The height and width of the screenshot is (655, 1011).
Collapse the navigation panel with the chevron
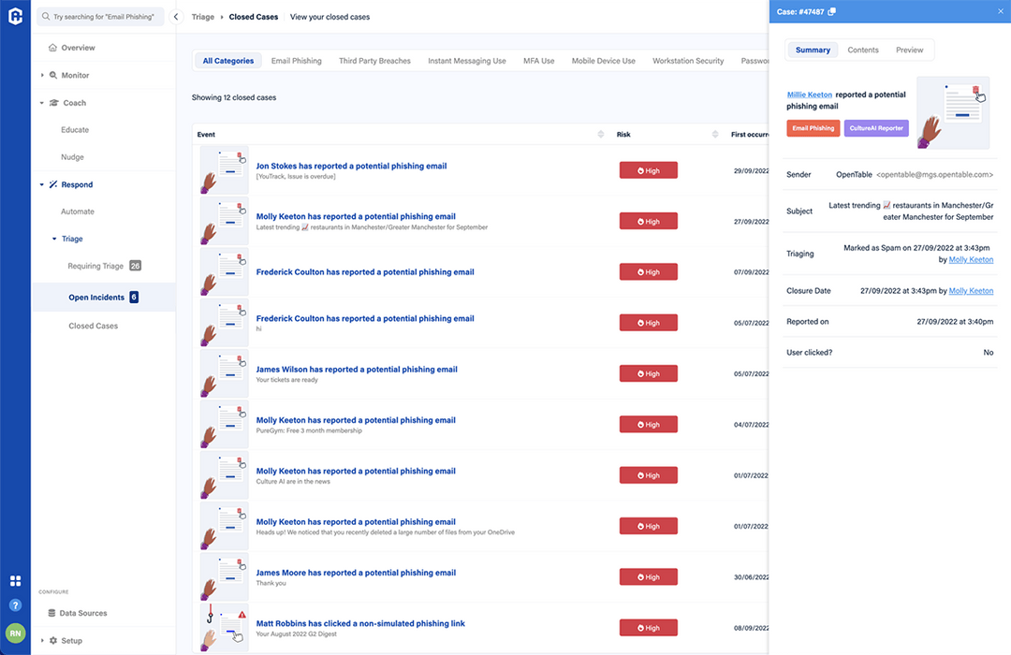(175, 16)
